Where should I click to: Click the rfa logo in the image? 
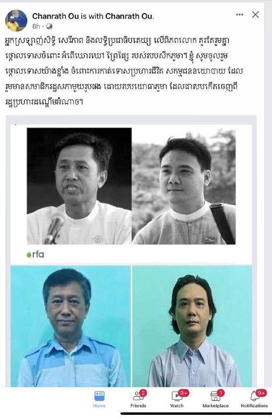(35, 254)
